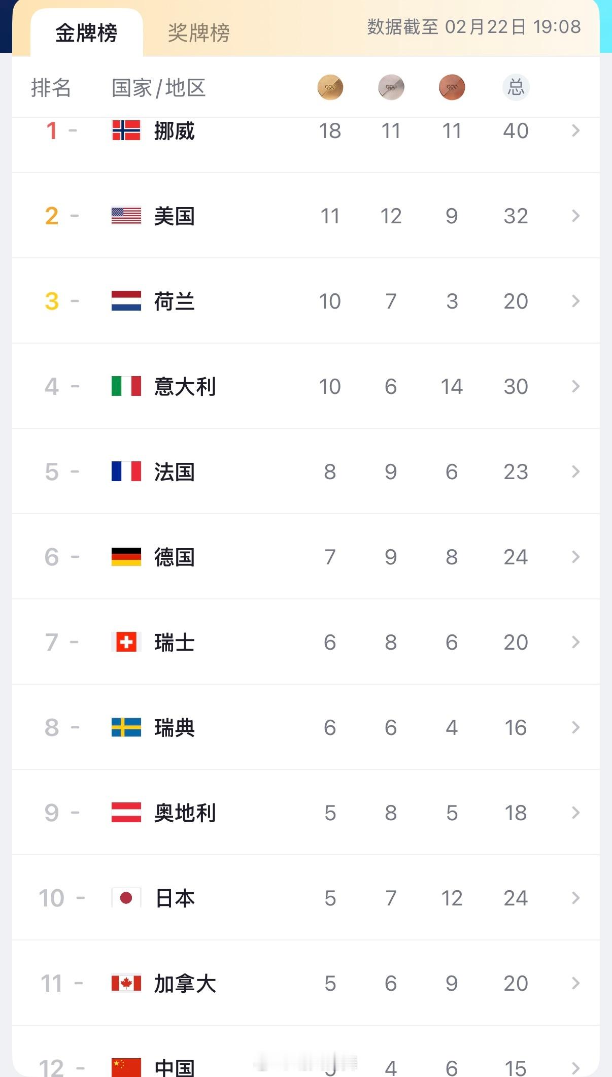Viewport: 612px width, 1077px height.
Task: Tap the 瑞典 country name
Action: click(x=174, y=728)
